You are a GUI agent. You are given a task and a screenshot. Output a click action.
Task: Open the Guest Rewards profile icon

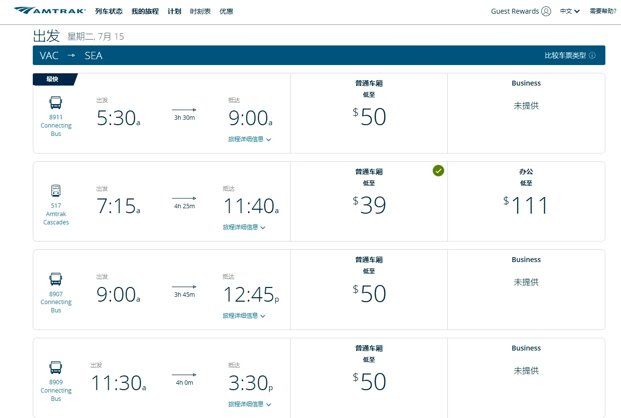pyautogui.click(x=546, y=11)
